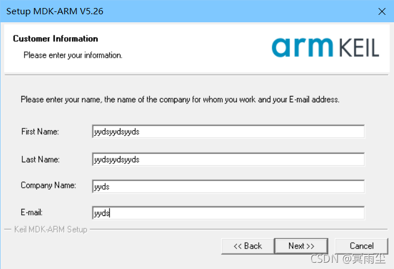The image size is (394, 269).
Task: Proceed with the Next >> button
Action: point(301,246)
